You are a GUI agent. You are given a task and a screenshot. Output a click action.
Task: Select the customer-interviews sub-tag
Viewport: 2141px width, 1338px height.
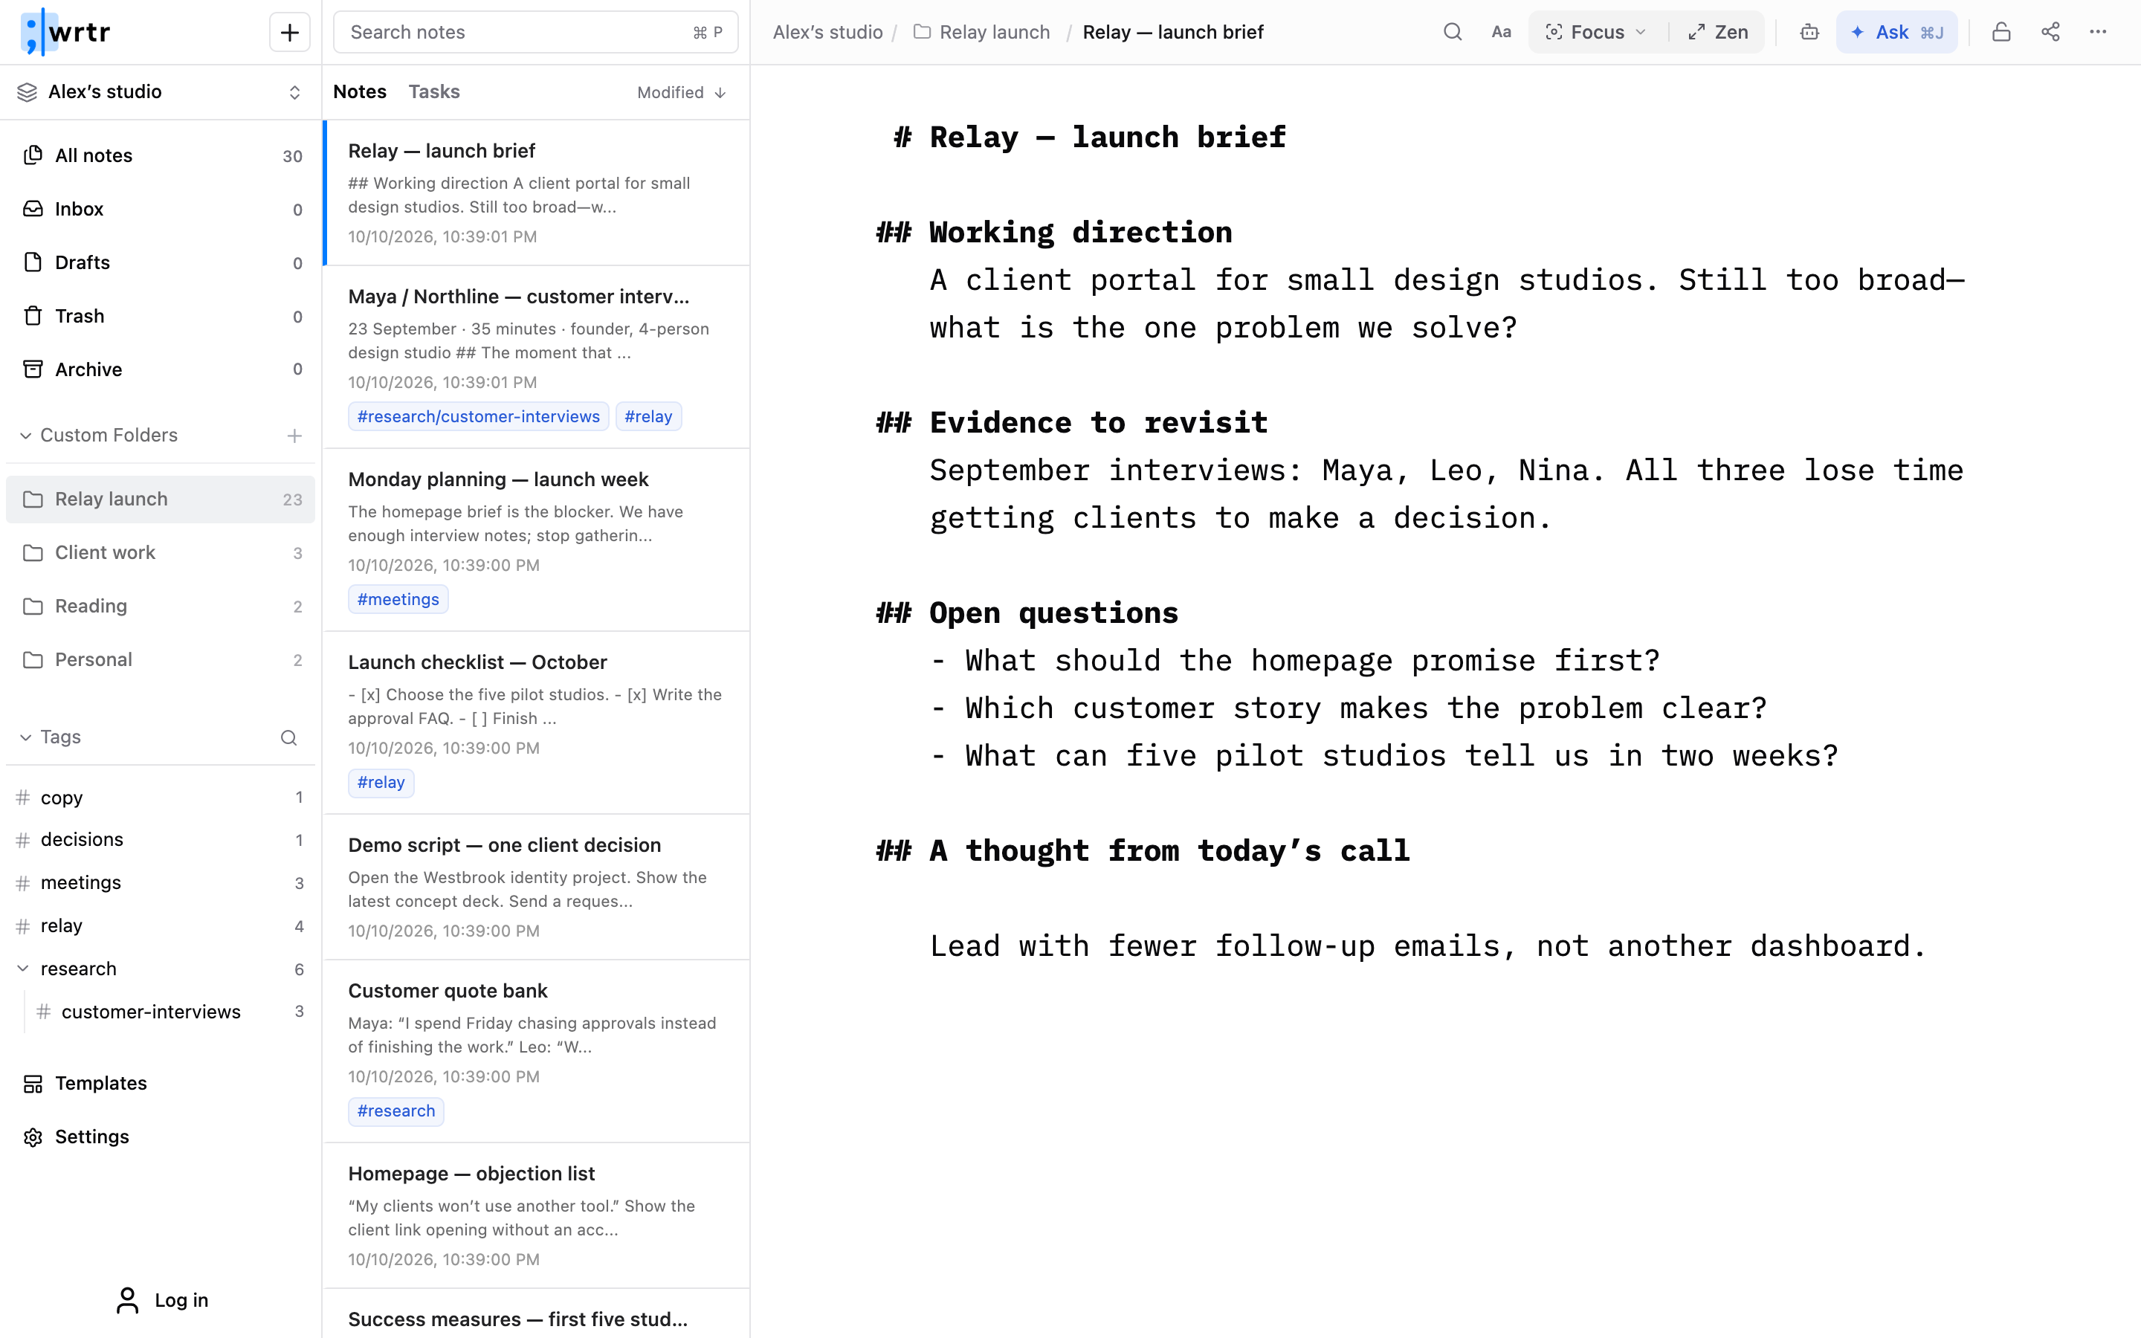(169, 1012)
